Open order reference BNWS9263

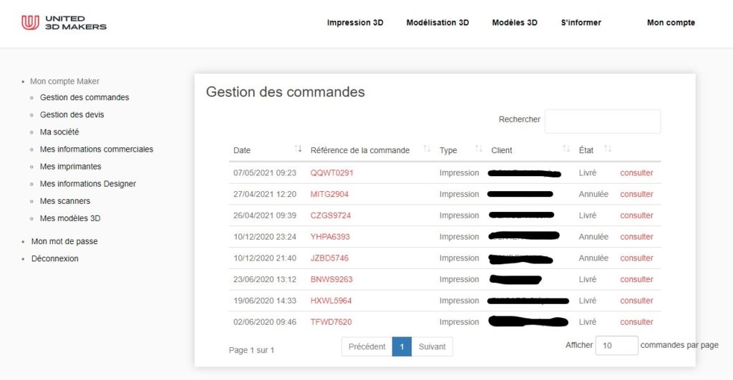[331, 279]
